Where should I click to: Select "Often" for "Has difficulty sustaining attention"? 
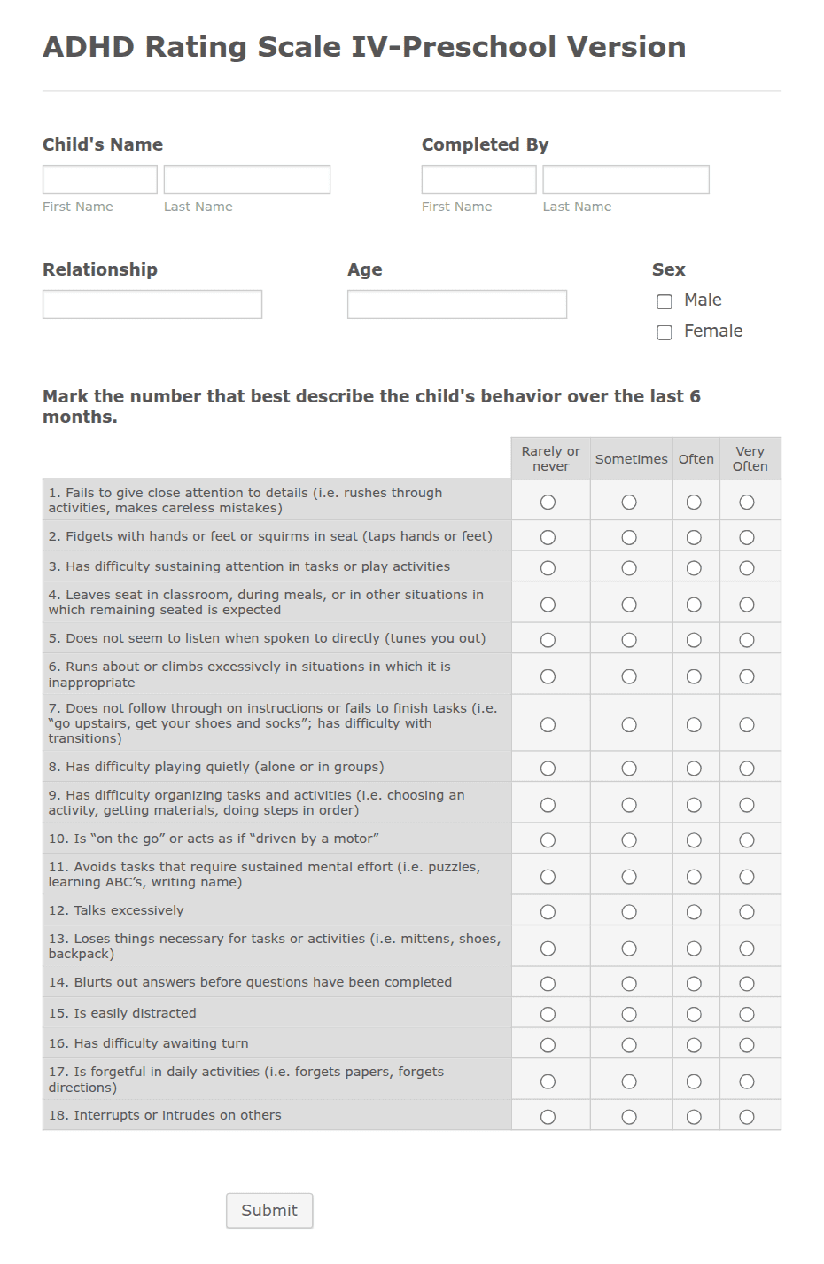(x=695, y=566)
